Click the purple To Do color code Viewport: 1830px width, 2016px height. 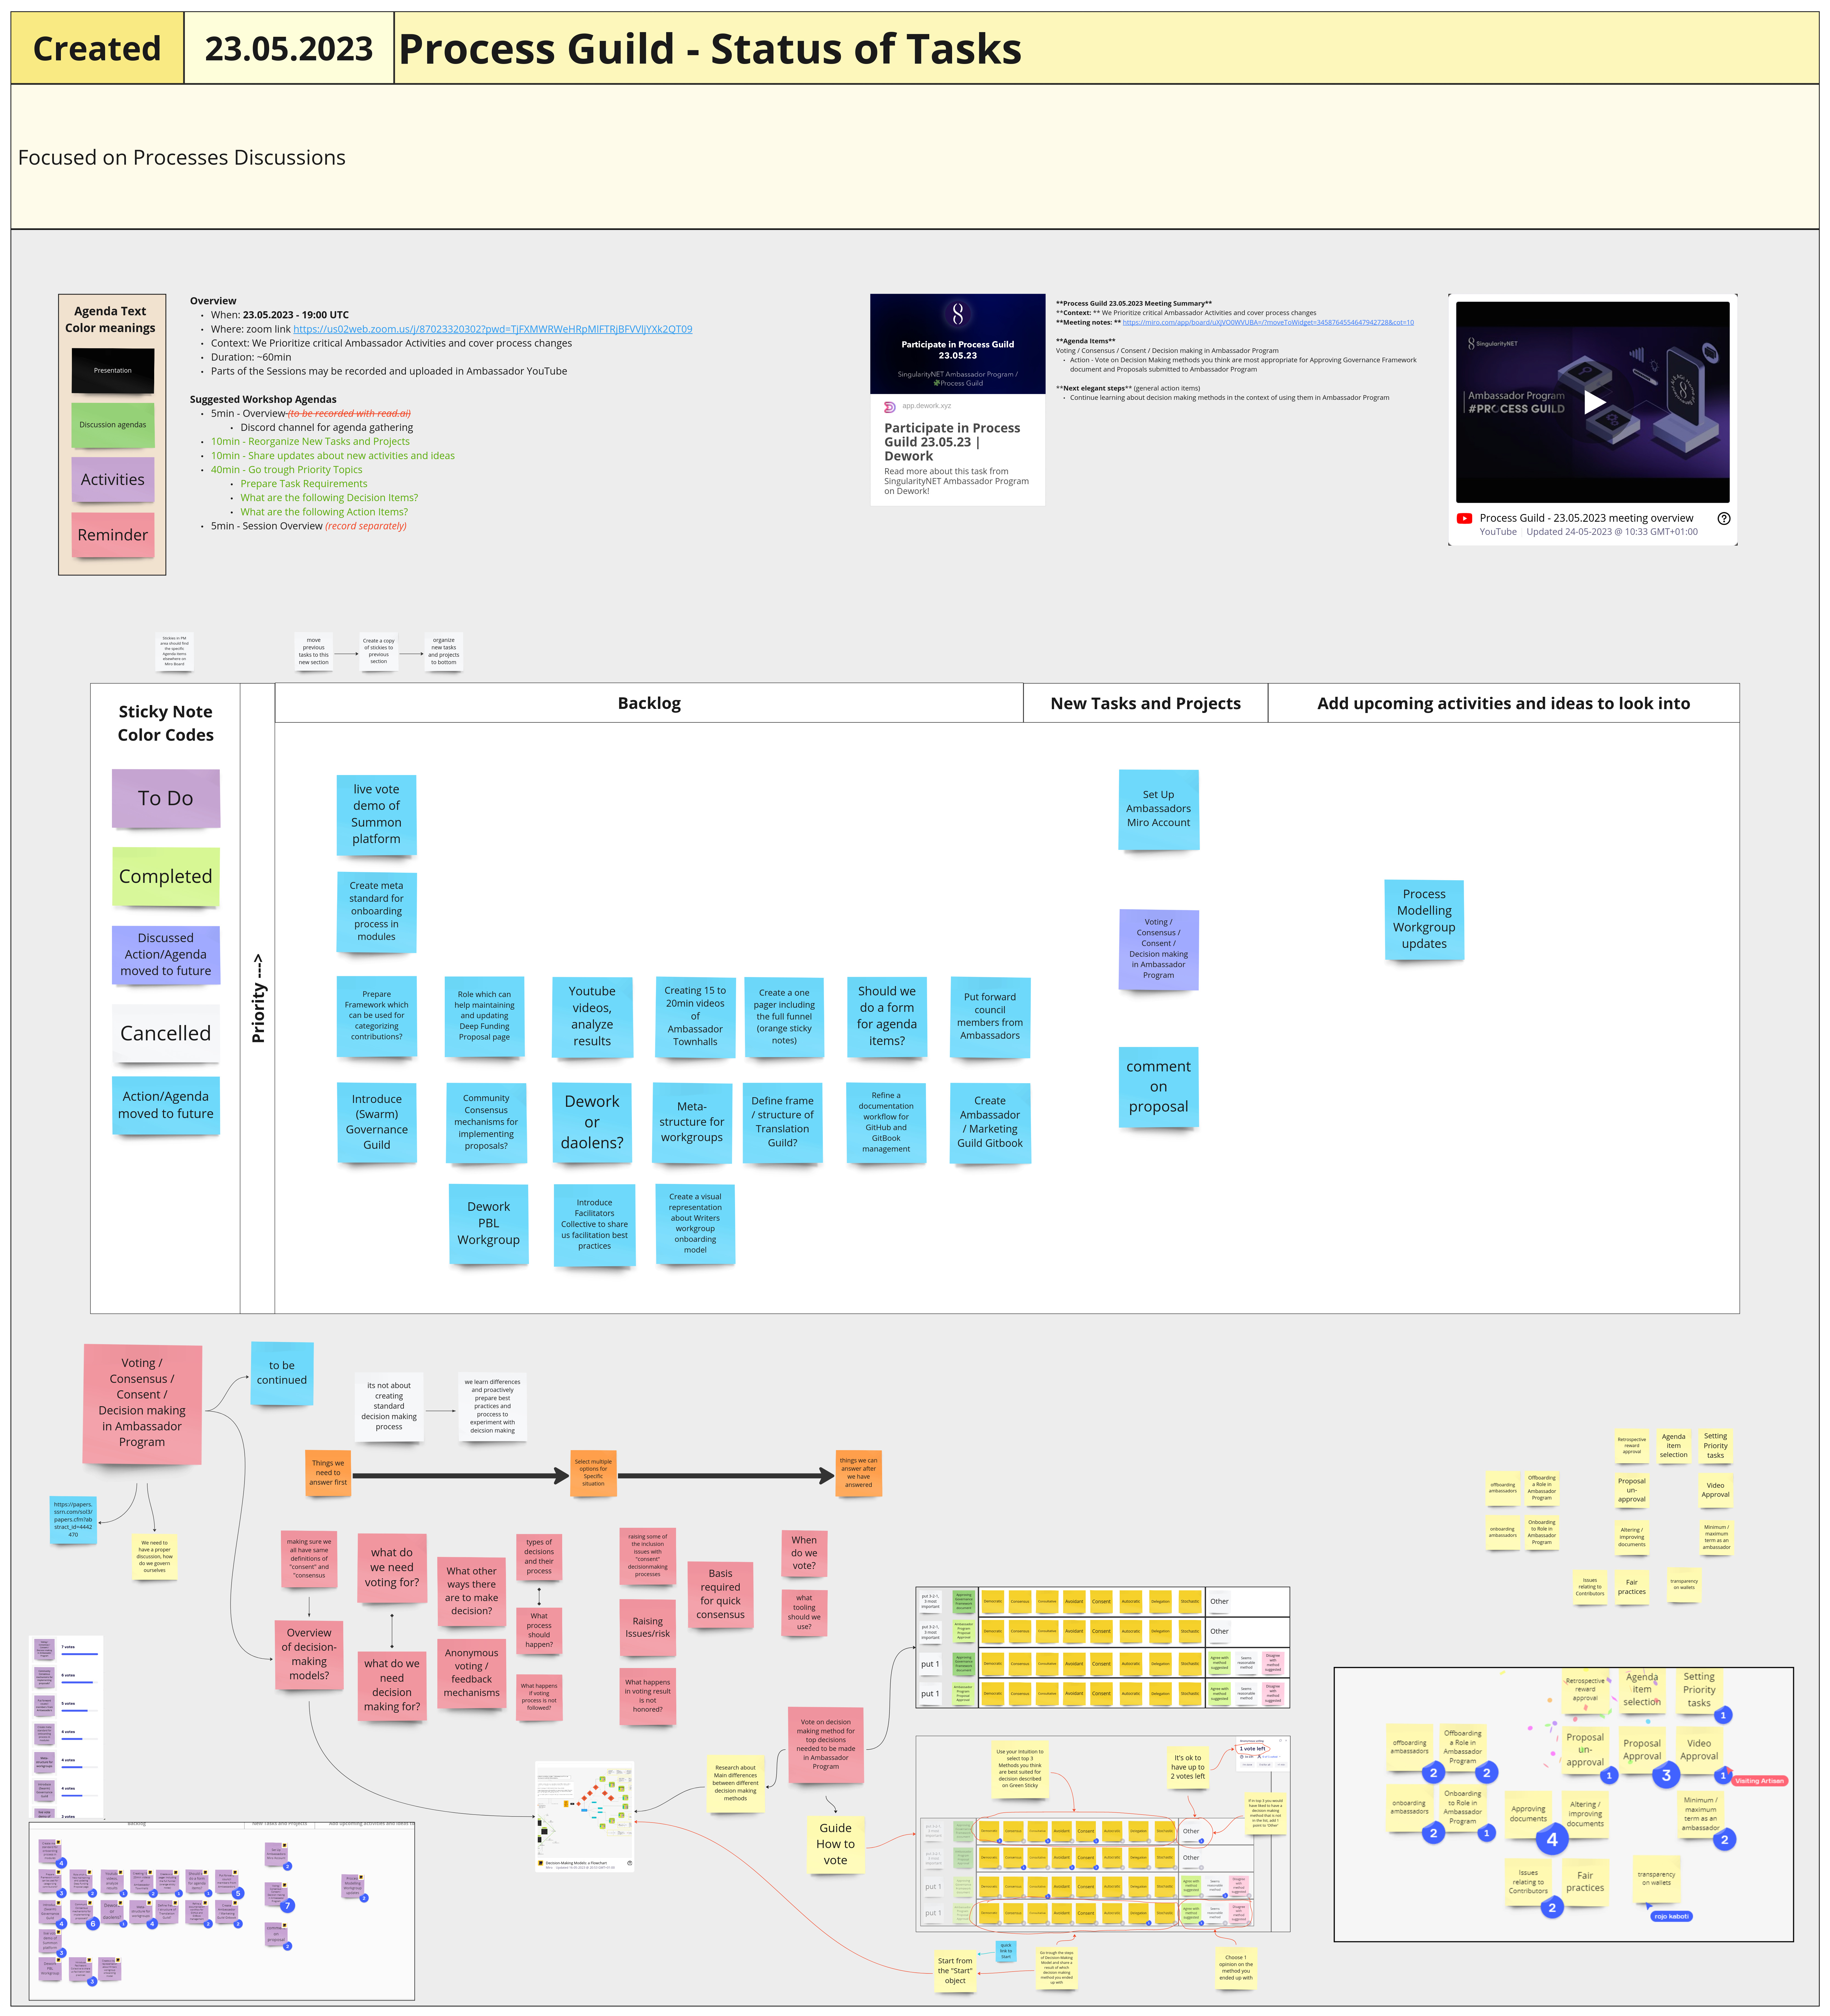(x=166, y=798)
